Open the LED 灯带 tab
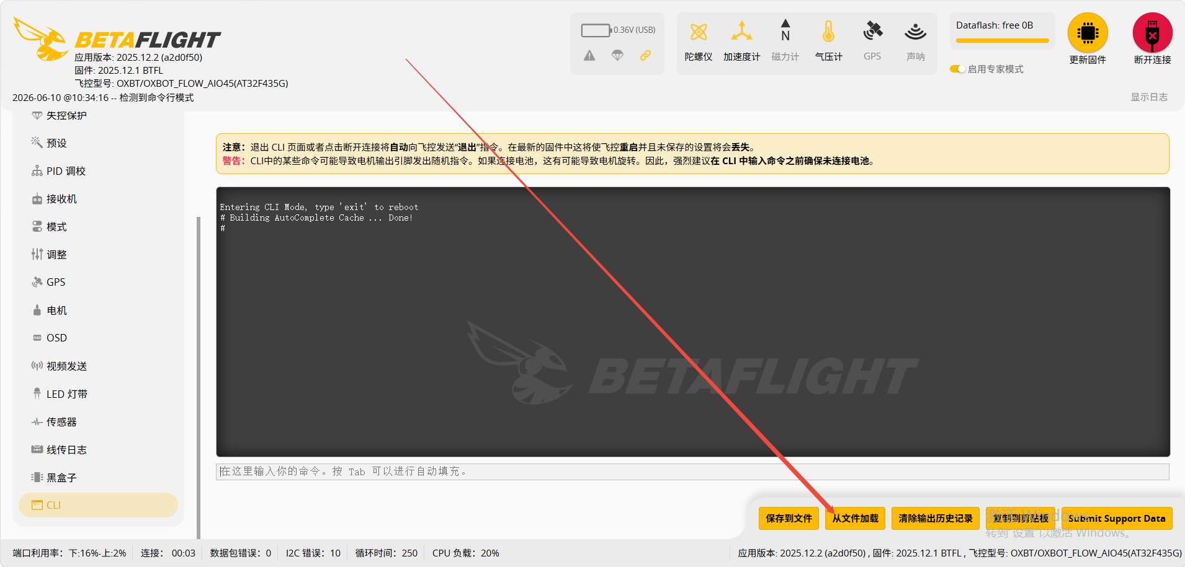This screenshot has width=1185, height=567. click(x=98, y=394)
